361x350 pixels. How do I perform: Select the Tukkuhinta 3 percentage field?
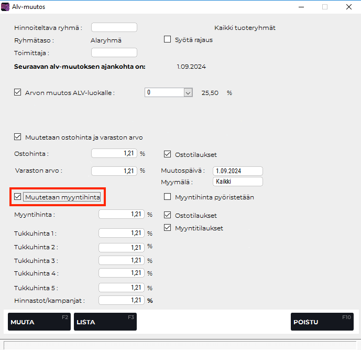point(121,260)
